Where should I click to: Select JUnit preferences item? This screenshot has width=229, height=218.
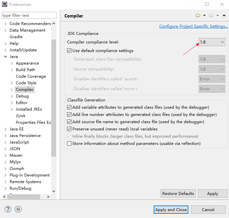point(20,116)
